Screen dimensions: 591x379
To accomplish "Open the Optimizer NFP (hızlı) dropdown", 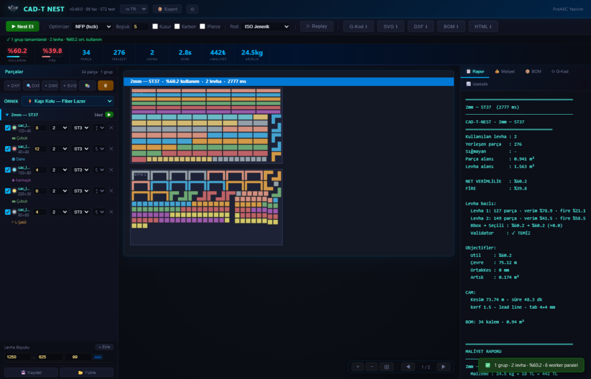I will pyautogui.click(x=92, y=26).
